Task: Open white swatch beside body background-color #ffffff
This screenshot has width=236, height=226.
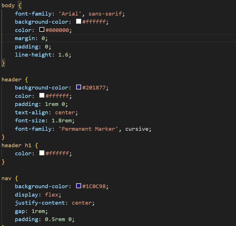Action: coord(78,21)
